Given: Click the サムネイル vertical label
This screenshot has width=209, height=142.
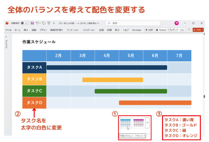Looking at the screenshot, I should [6, 44].
